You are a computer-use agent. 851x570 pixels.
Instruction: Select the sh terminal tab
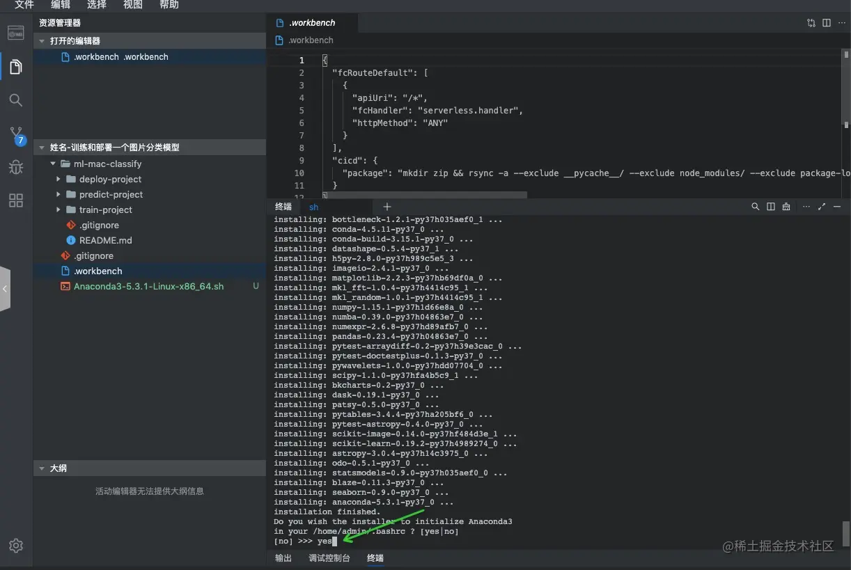(314, 207)
